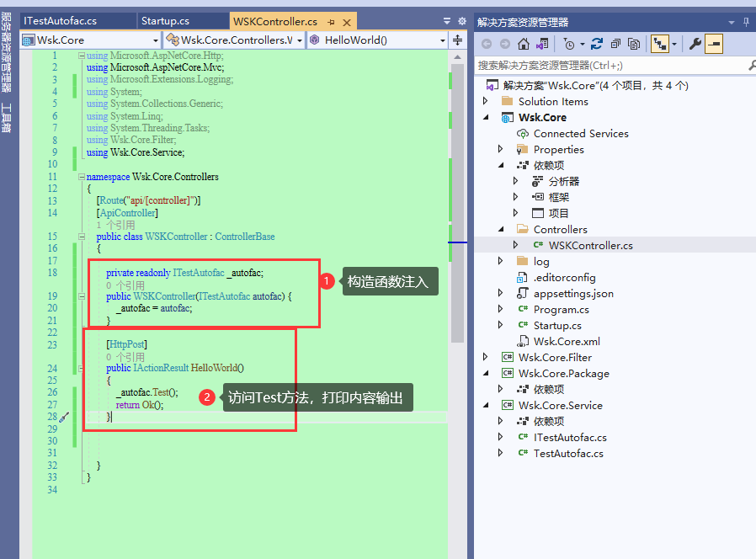756x559 pixels.
Task: Expand the Properties node
Action: coord(500,149)
